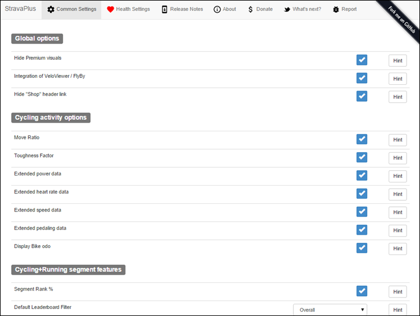Show Hint for Extended speed data
This screenshot has width=420, height=316.
(397, 213)
